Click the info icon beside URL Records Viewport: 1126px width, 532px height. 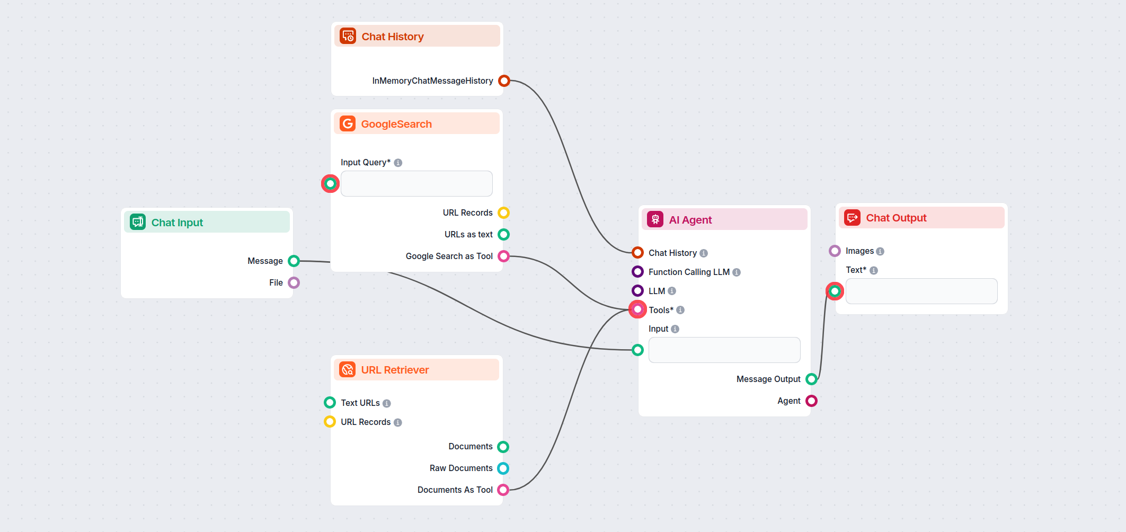tap(397, 422)
